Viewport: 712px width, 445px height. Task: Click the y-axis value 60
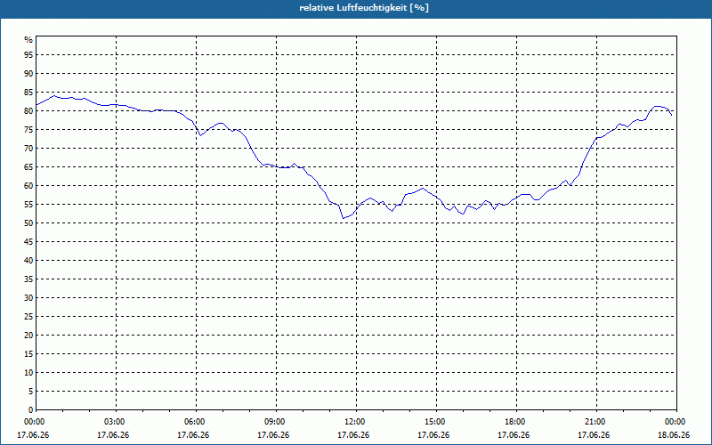(x=28, y=186)
